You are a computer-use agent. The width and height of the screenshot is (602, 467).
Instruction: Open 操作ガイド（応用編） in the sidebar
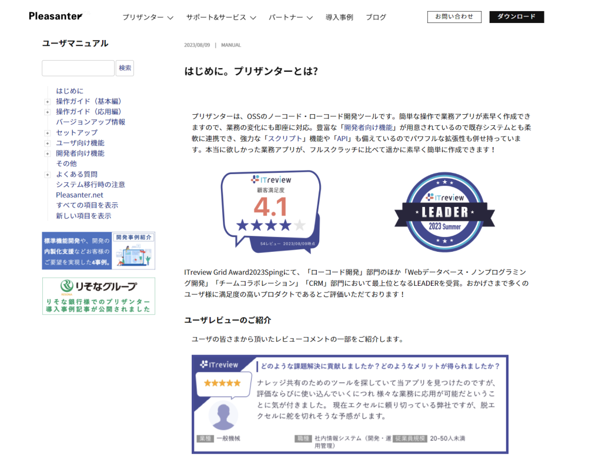pos(89,112)
